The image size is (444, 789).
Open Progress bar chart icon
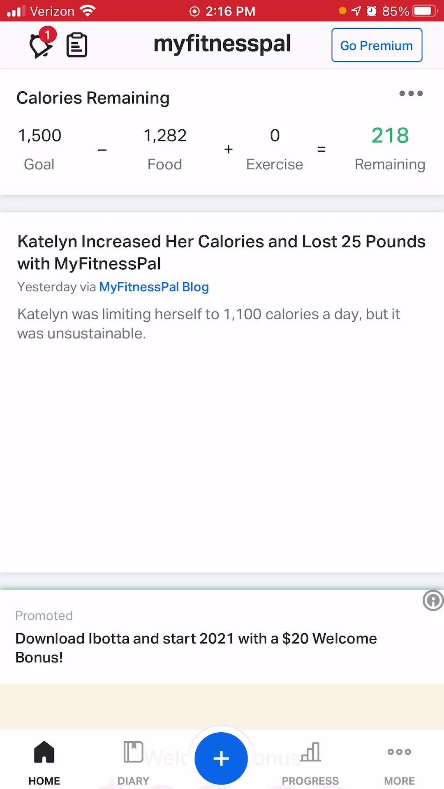[x=310, y=752]
